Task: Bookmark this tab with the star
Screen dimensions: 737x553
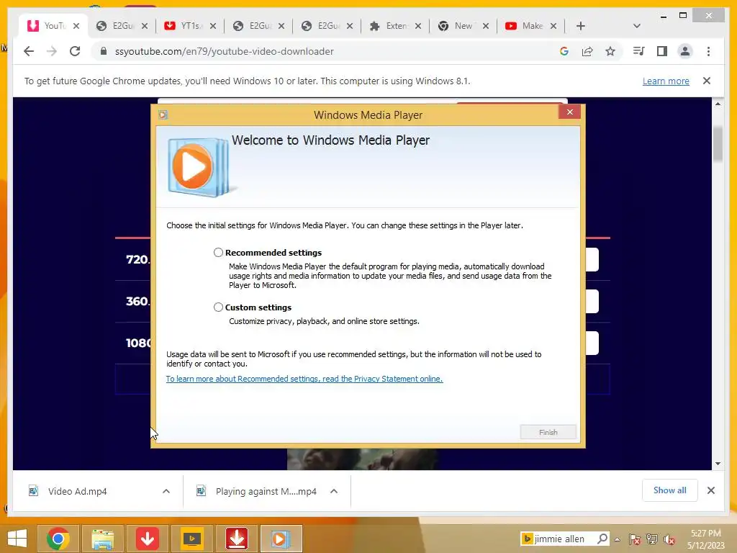Action: click(610, 51)
